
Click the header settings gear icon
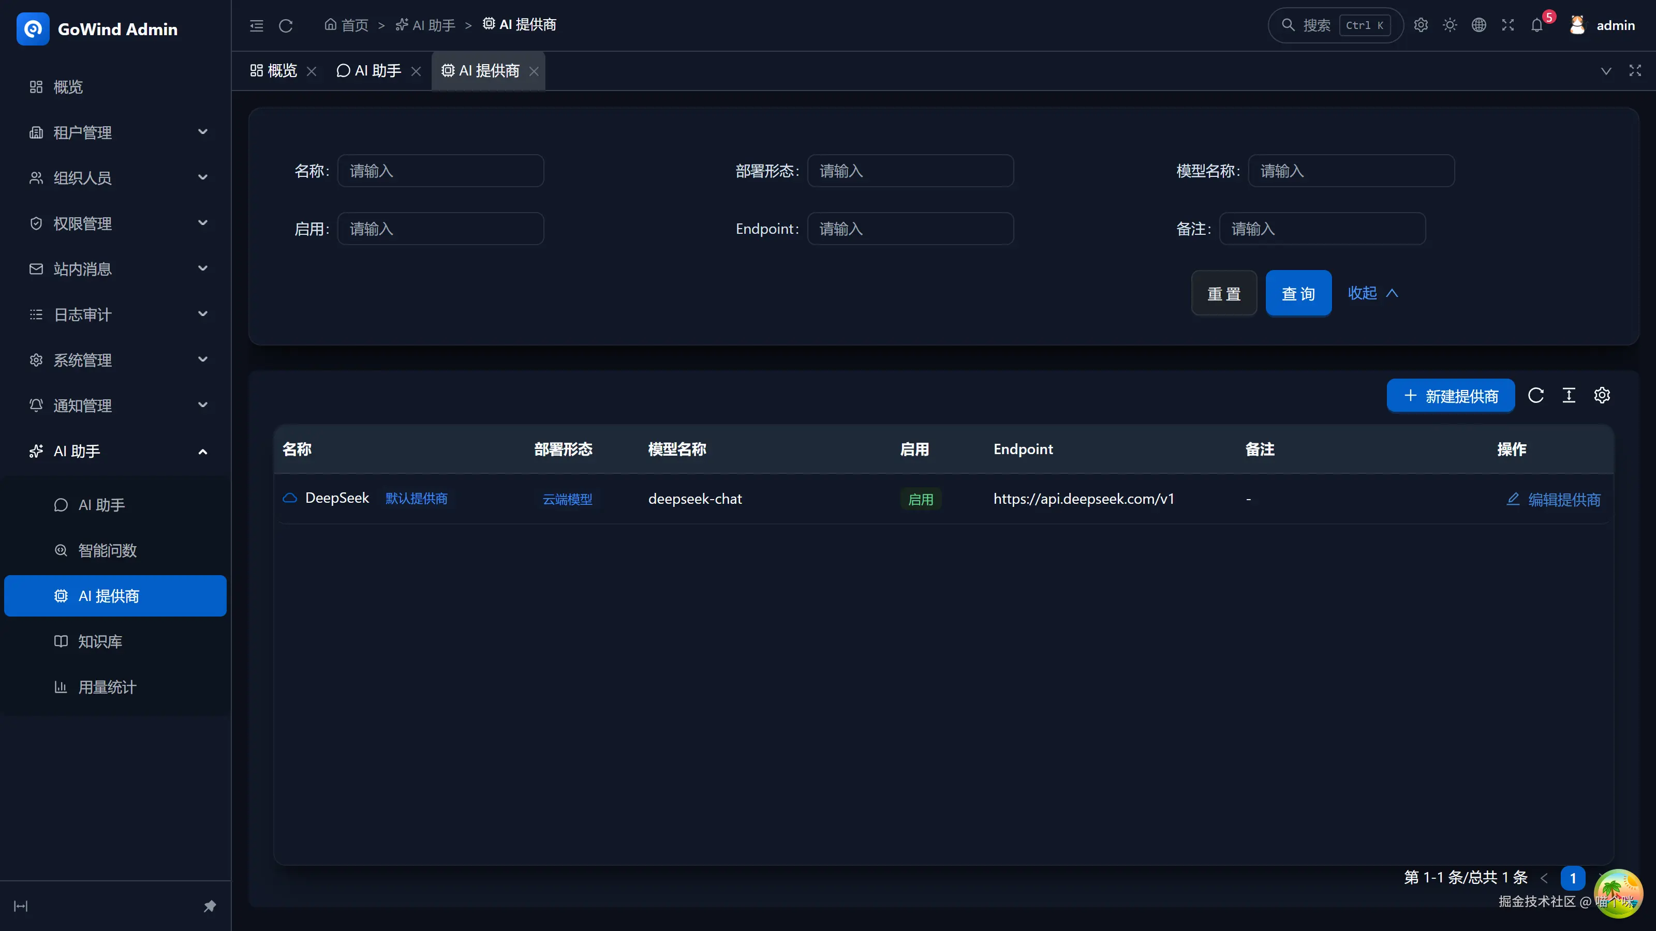(1421, 25)
